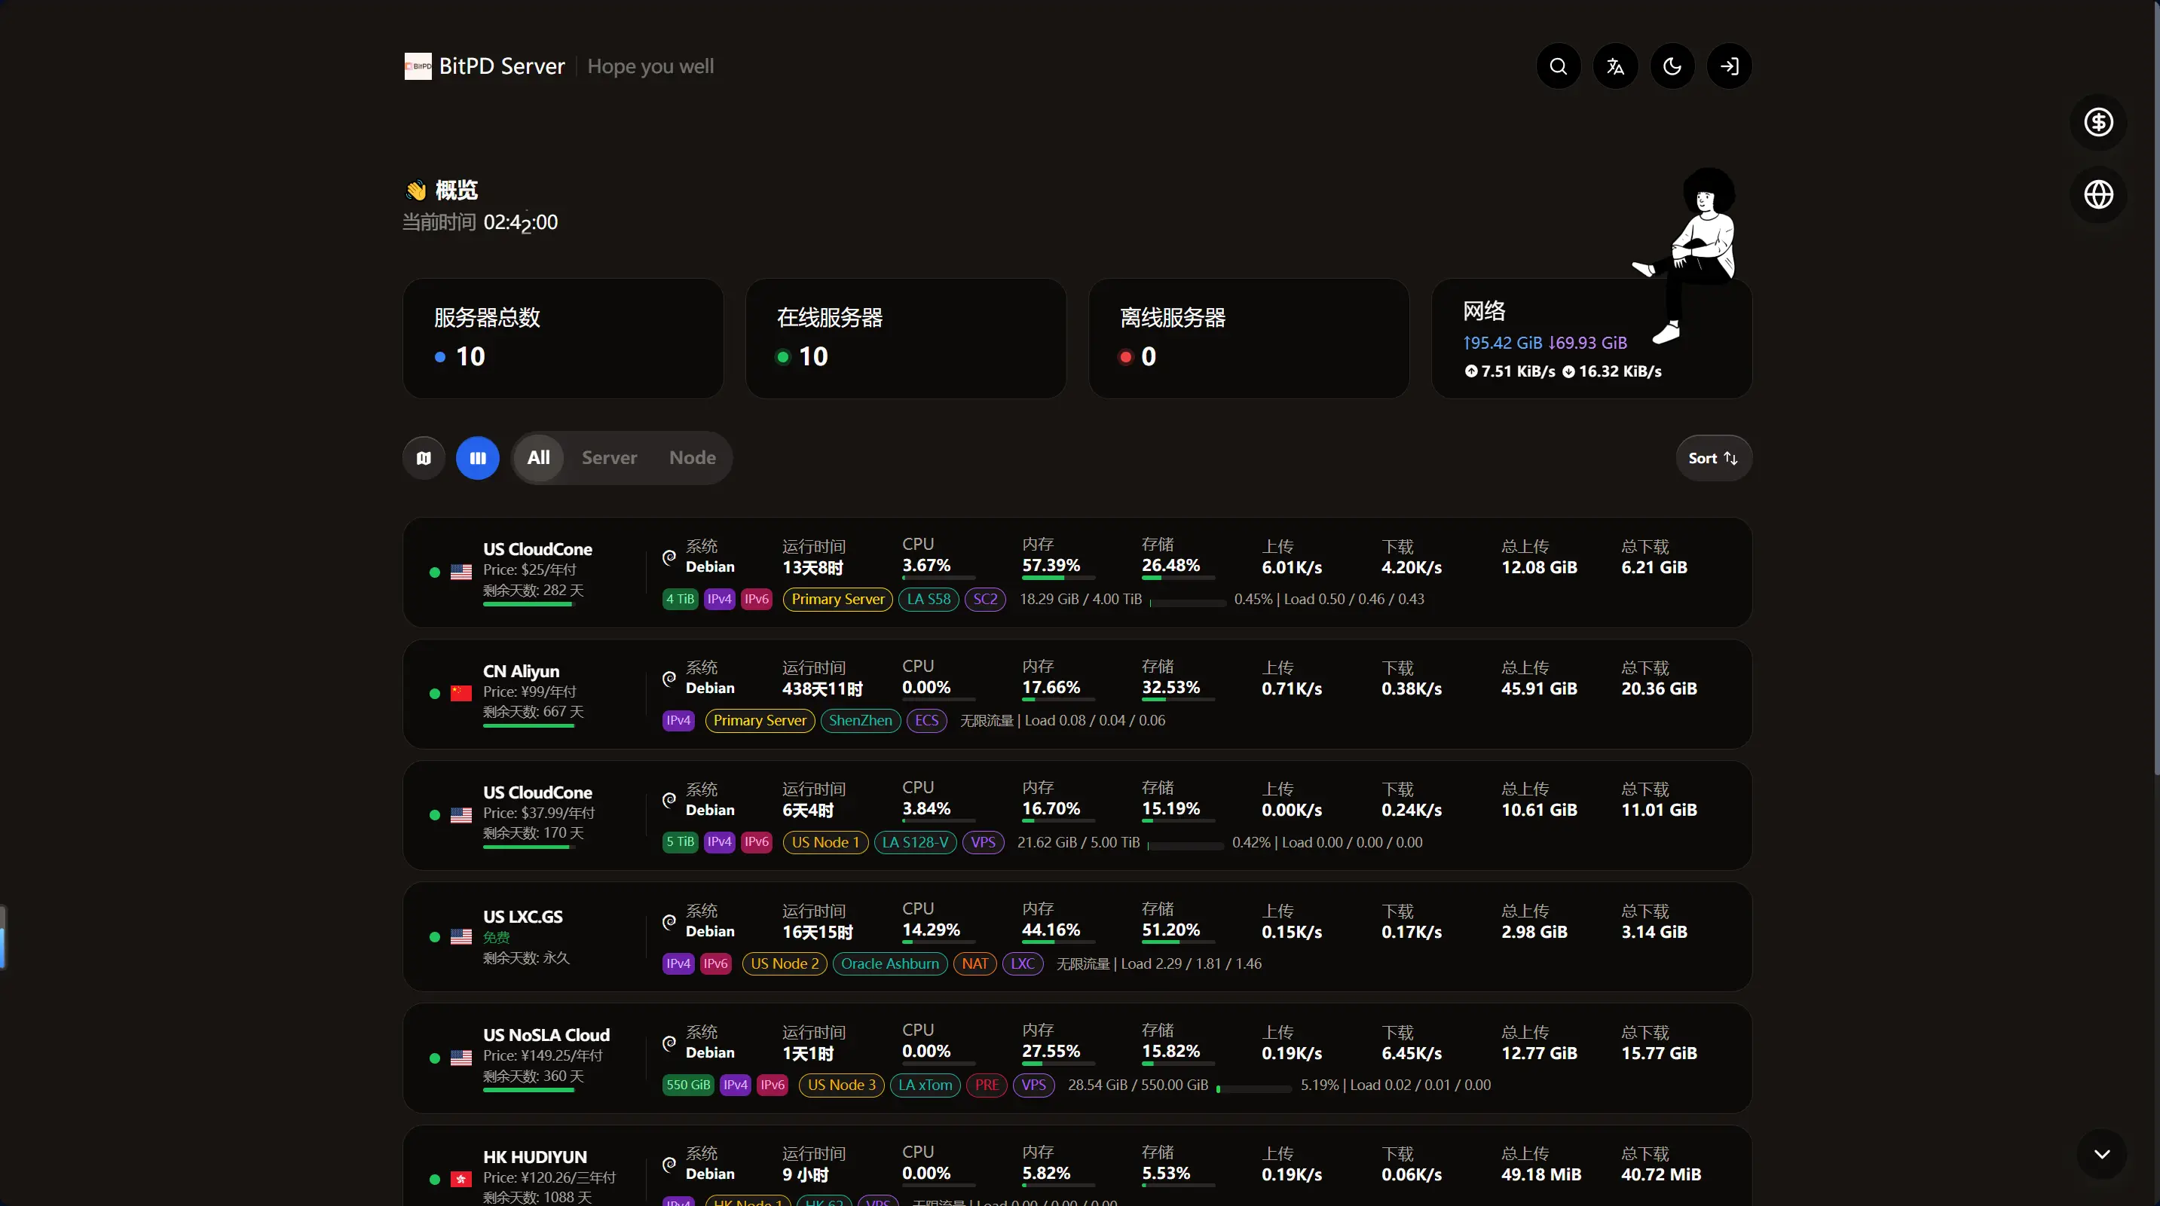The image size is (2160, 1206).
Task: Click the BitPD logo image
Action: tap(418, 66)
